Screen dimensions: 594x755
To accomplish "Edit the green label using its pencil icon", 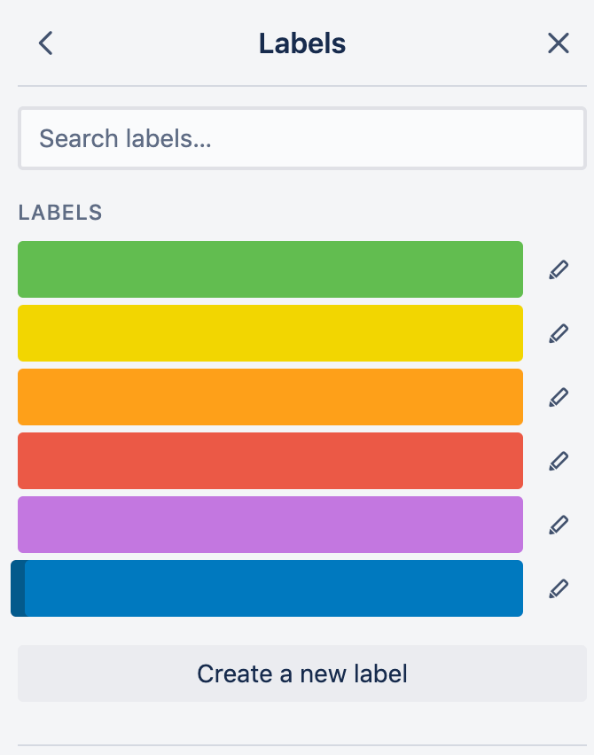I will pyautogui.click(x=558, y=269).
